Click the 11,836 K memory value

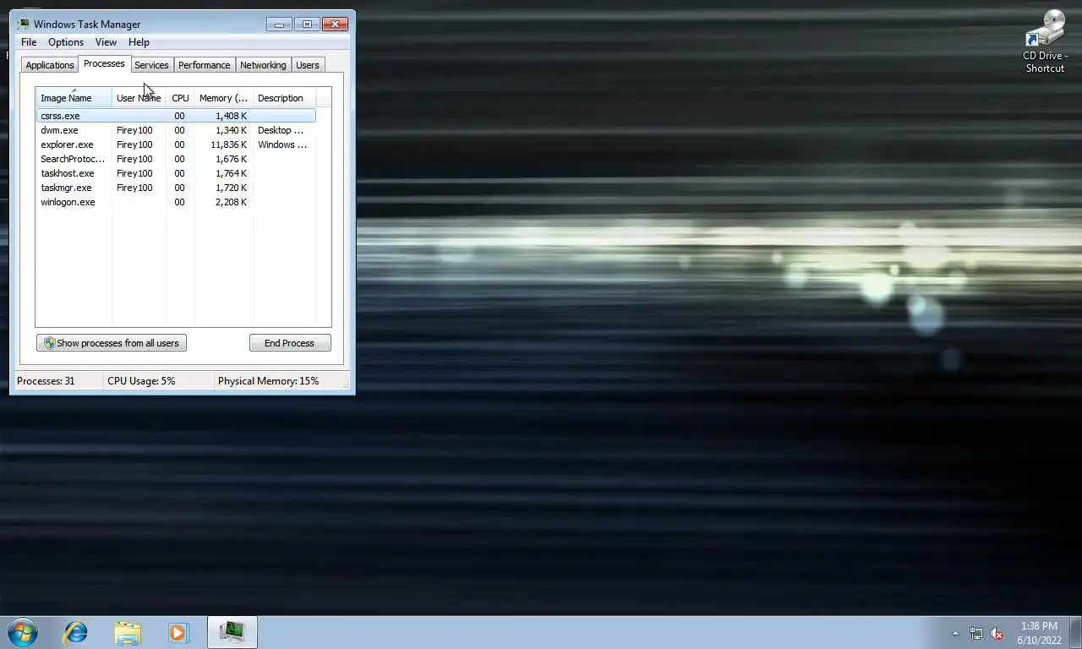point(228,145)
